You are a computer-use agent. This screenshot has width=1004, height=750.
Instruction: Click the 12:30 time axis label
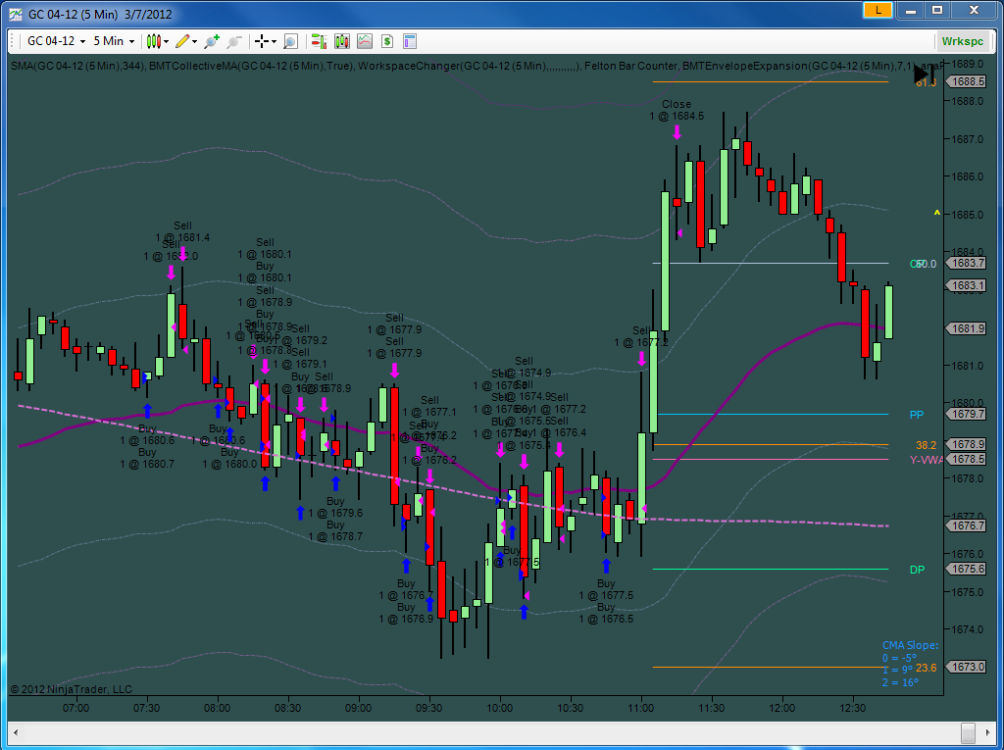(x=852, y=708)
